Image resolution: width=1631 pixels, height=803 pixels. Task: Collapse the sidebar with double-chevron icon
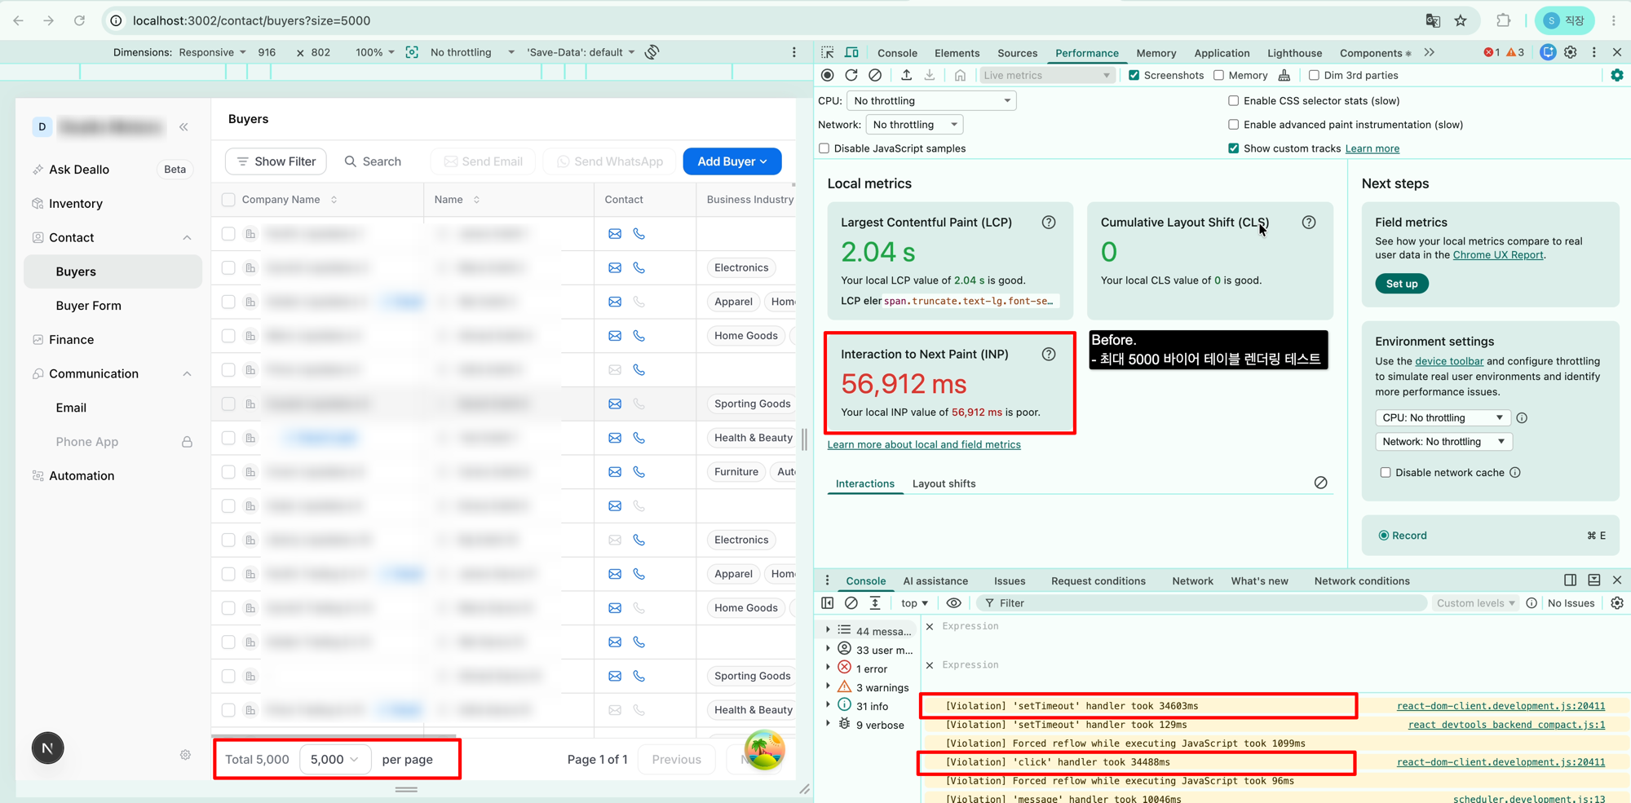coord(183,126)
